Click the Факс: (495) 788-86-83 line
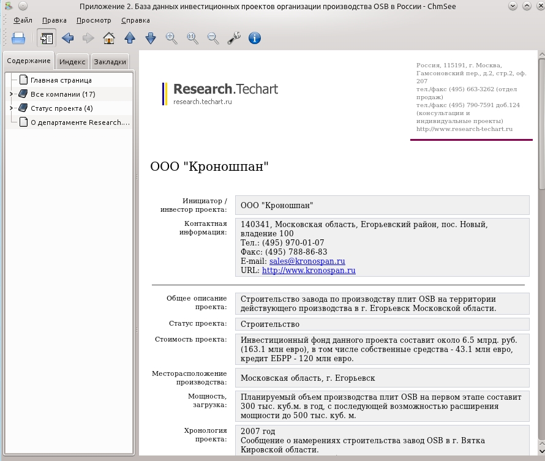545x461 pixels. (x=284, y=252)
